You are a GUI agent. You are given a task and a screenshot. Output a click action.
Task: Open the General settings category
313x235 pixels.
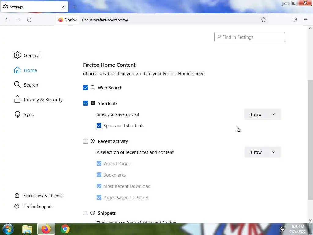pos(32,55)
